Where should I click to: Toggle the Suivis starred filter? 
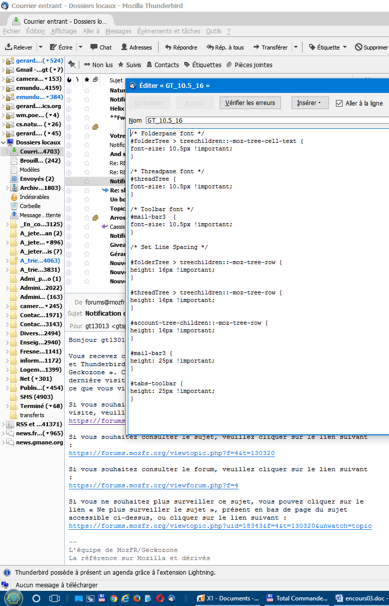tap(129, 65)
